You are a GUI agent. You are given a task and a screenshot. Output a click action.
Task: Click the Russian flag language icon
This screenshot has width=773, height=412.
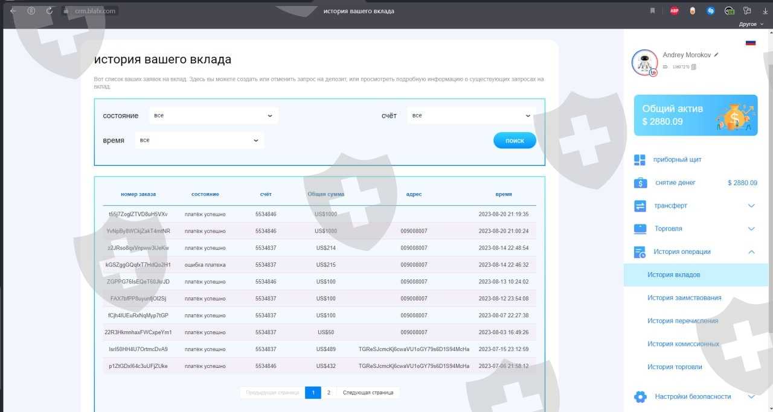coord(751,43)
